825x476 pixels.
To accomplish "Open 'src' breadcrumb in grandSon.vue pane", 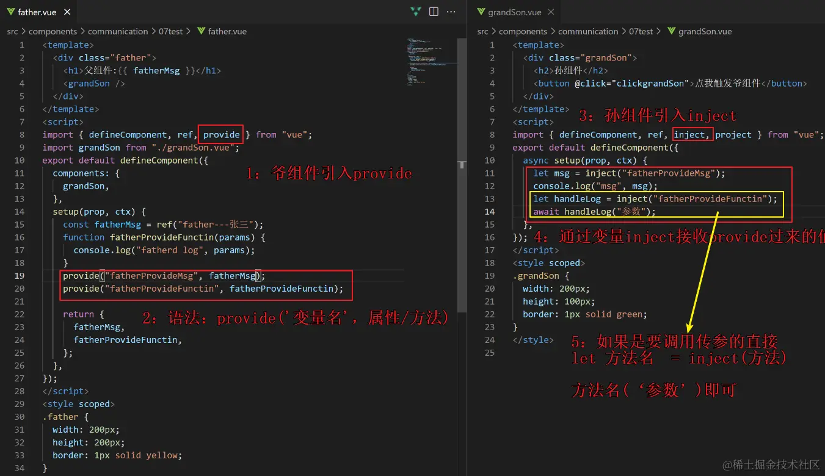I will (x=482, y=31).
